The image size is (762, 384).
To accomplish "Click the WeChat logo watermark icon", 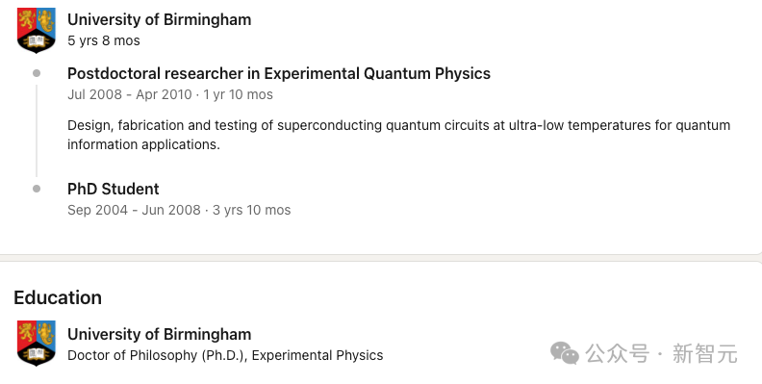I will click(x=565, y=353).
